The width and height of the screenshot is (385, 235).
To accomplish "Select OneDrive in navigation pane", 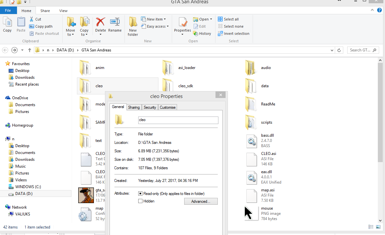I will [17, 98].
